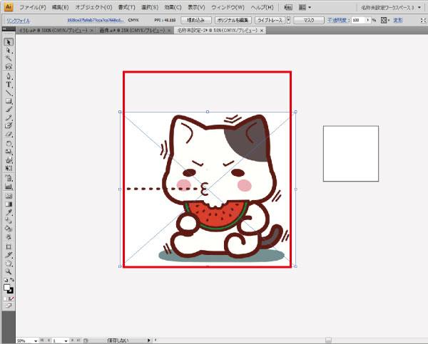Viewport: 428px width, 344px height.
Task: Click the ライブトレース button
Action: [270, 20]
